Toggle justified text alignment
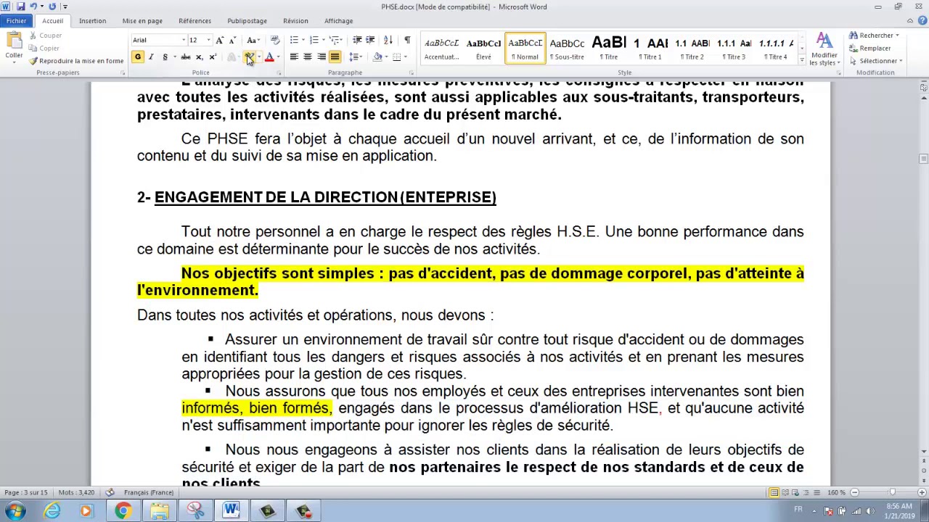The width and height of the screenshot is (929, 522). pyautogui.click(x=335, y=57)
